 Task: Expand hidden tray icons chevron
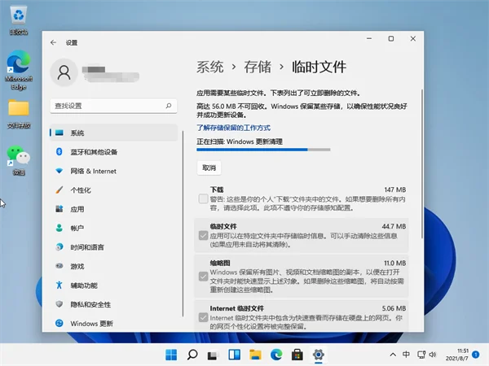[x=393, y=355]
